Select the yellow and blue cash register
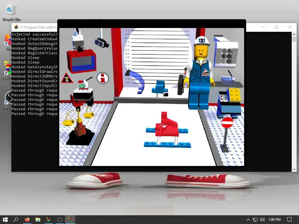The width and height of the screenshot is (299, 224). [x=230, y=103]
